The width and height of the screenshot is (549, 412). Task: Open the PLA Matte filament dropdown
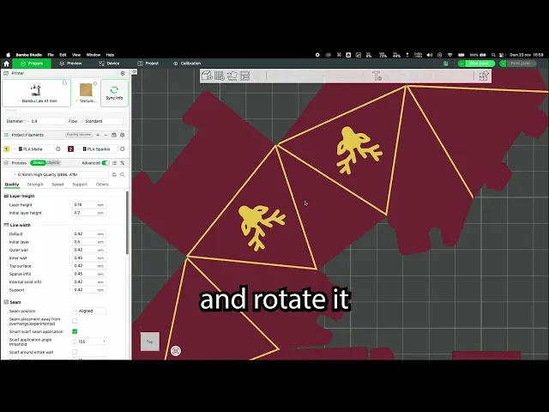[x=33, y=148]
